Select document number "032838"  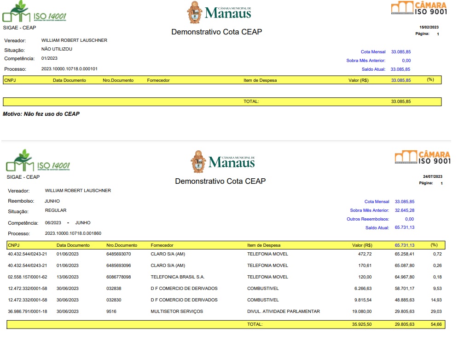(x=114, y=288)
